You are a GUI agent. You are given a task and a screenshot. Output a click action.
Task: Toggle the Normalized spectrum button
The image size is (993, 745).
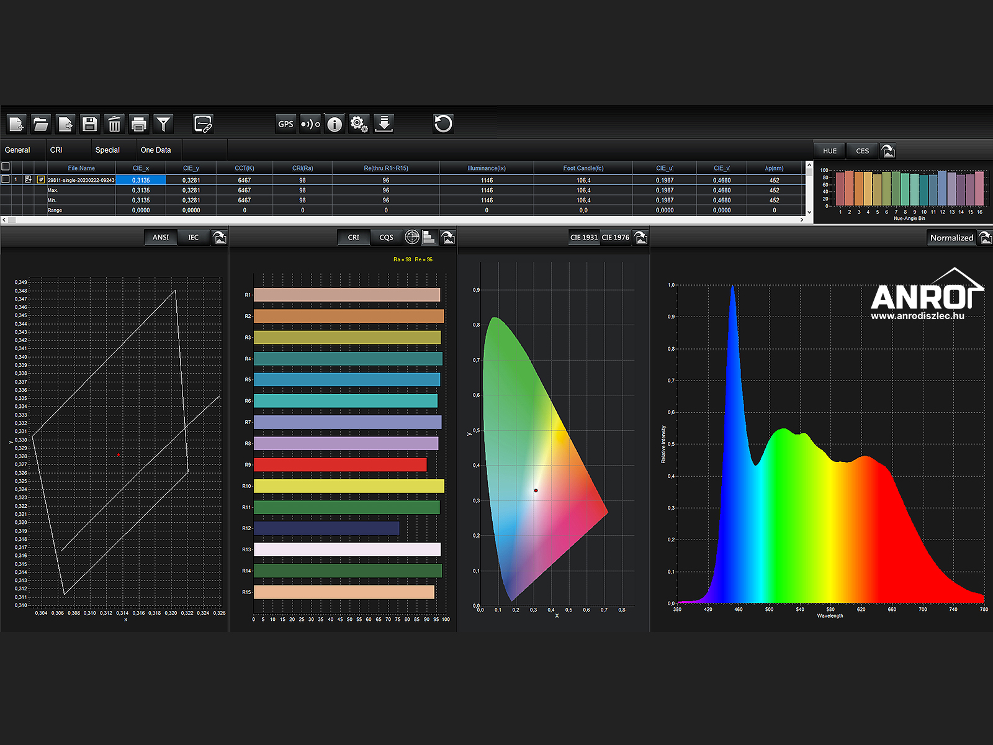pos(951,238)
